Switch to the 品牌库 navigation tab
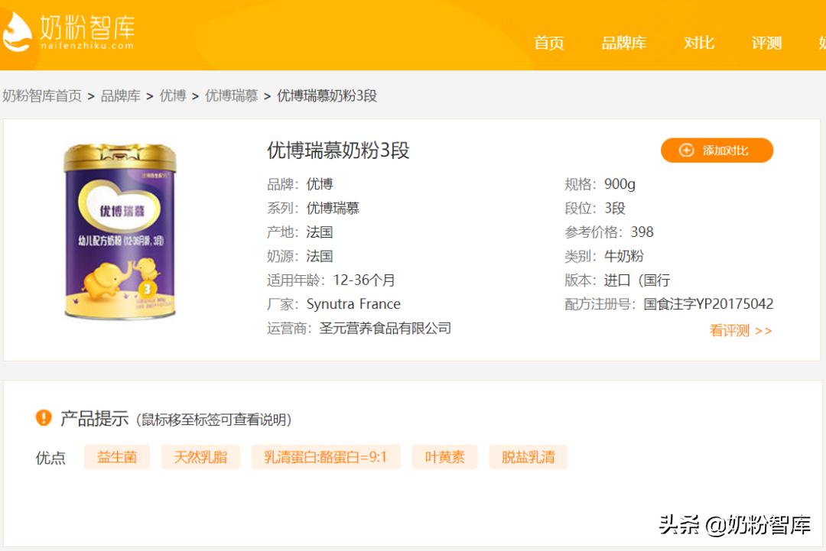Screen dimensions: 826x551 point(625,44)
